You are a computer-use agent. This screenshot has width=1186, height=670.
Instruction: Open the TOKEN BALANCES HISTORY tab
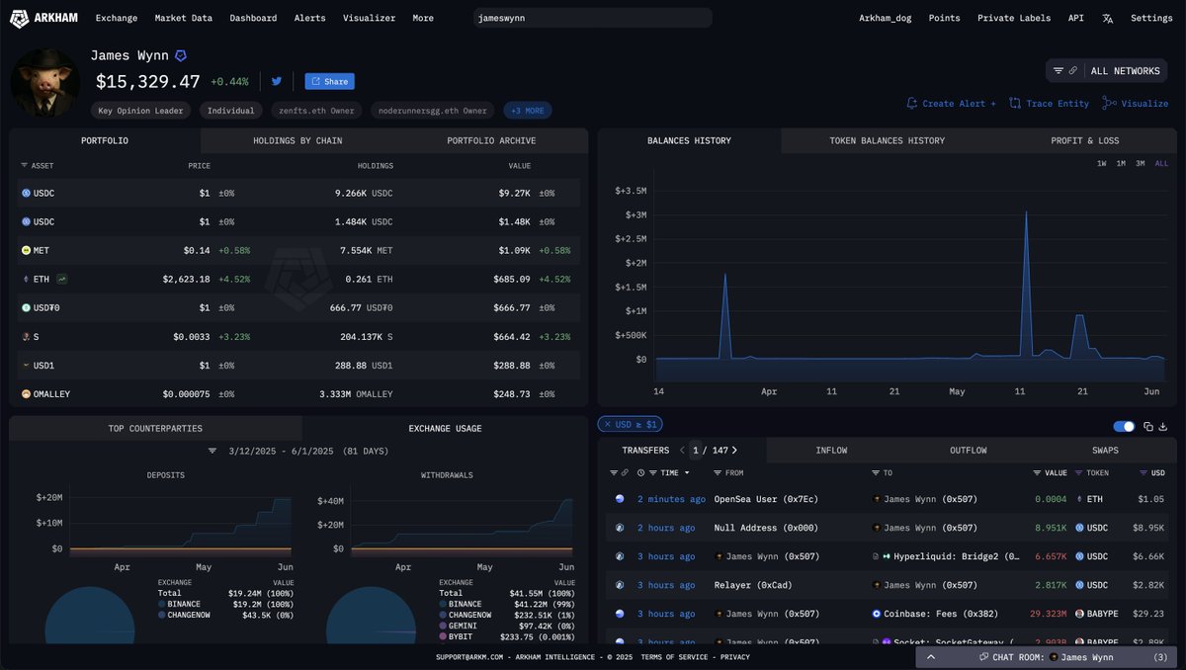(887, 140)
